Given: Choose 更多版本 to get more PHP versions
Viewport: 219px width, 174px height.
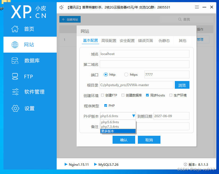Looking at the screenshot, I should click(107, 131).
